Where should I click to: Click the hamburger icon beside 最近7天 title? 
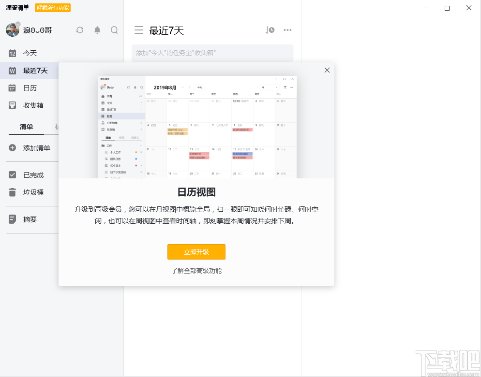[139, 30]
